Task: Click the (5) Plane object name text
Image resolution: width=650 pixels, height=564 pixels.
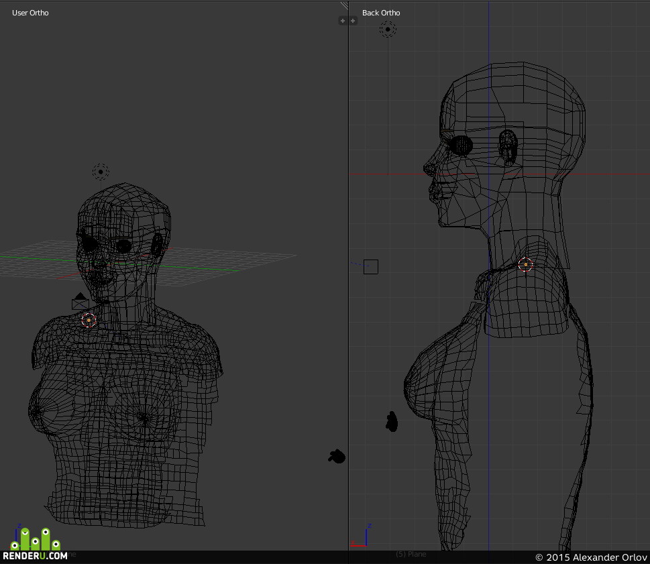Action: 411,554
